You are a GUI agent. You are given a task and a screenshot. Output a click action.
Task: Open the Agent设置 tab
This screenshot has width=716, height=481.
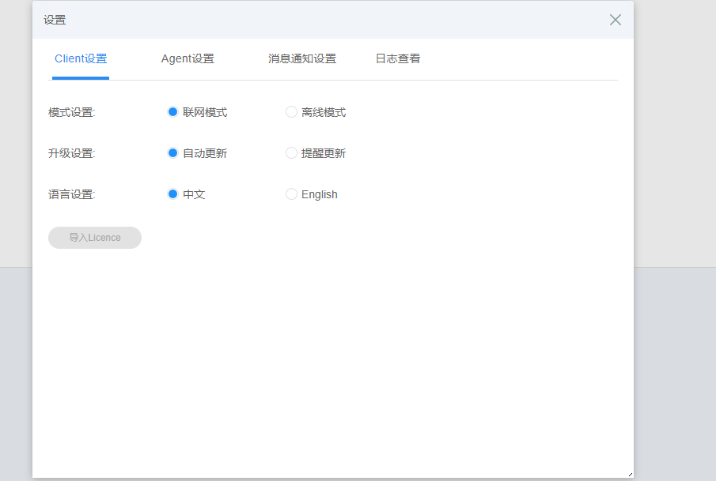(x=188, y=58)
